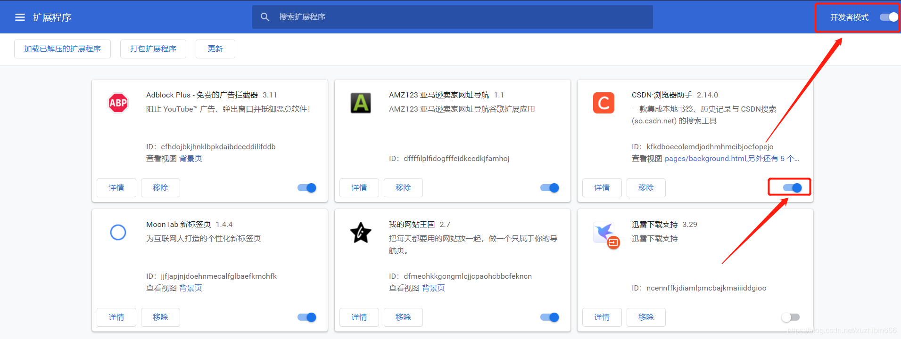This screenshot has height=339, width=901.
Task: Click the 扩展程序 page title
Action: pyautogui.click(x=52, y=17)
